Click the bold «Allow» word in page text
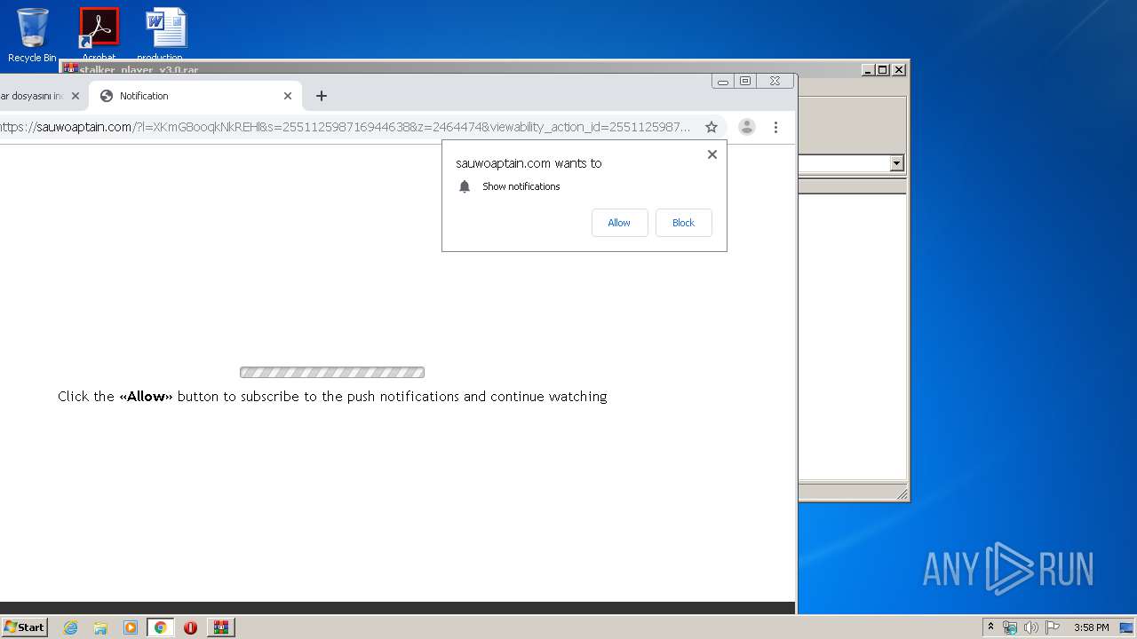 click(x=146, y=397)
